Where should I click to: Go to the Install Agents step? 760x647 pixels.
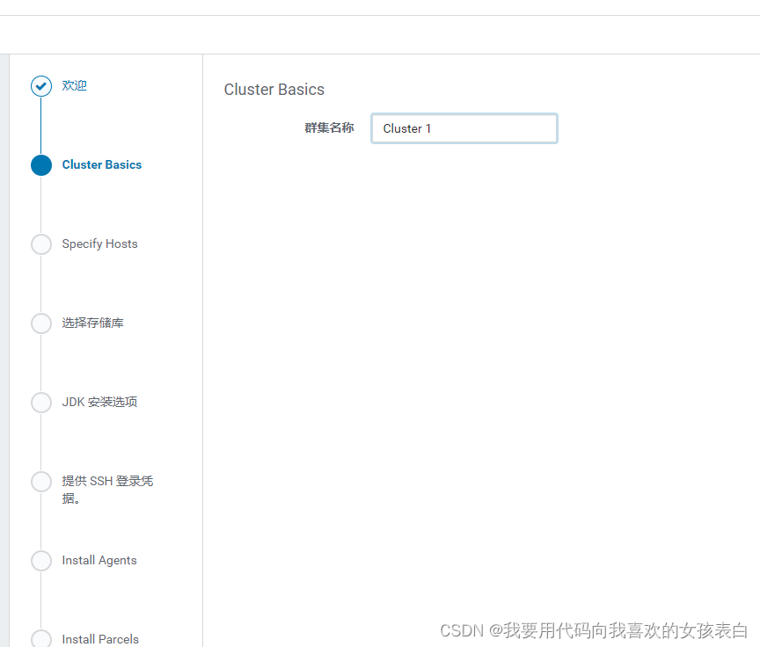(99, 560)
